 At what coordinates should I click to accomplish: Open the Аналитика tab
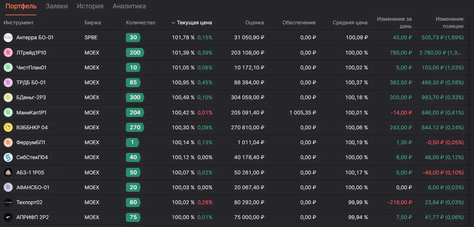[129, 6]
